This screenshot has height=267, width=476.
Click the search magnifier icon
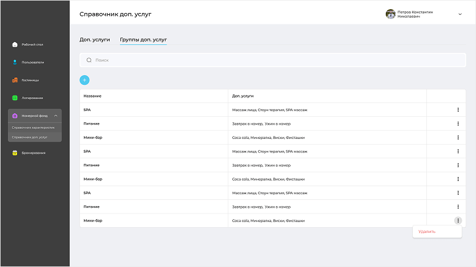click(88, 60)
